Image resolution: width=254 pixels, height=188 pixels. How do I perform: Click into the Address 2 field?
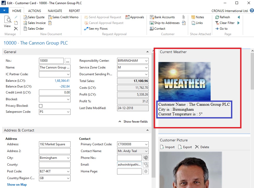tap(54, 151)
